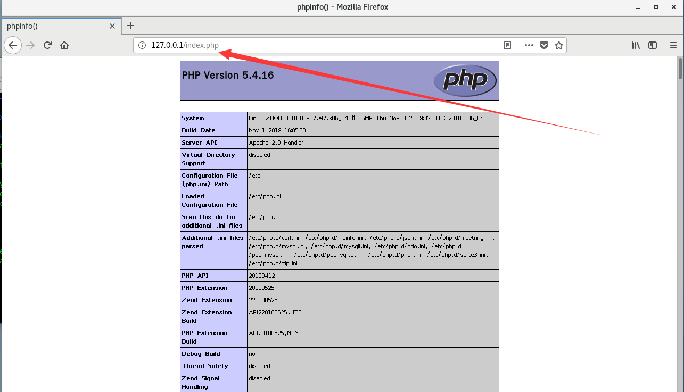Show site information icon in address bar
The height and width of the screenshot is (392, 684).
click(x=142, y=45)
